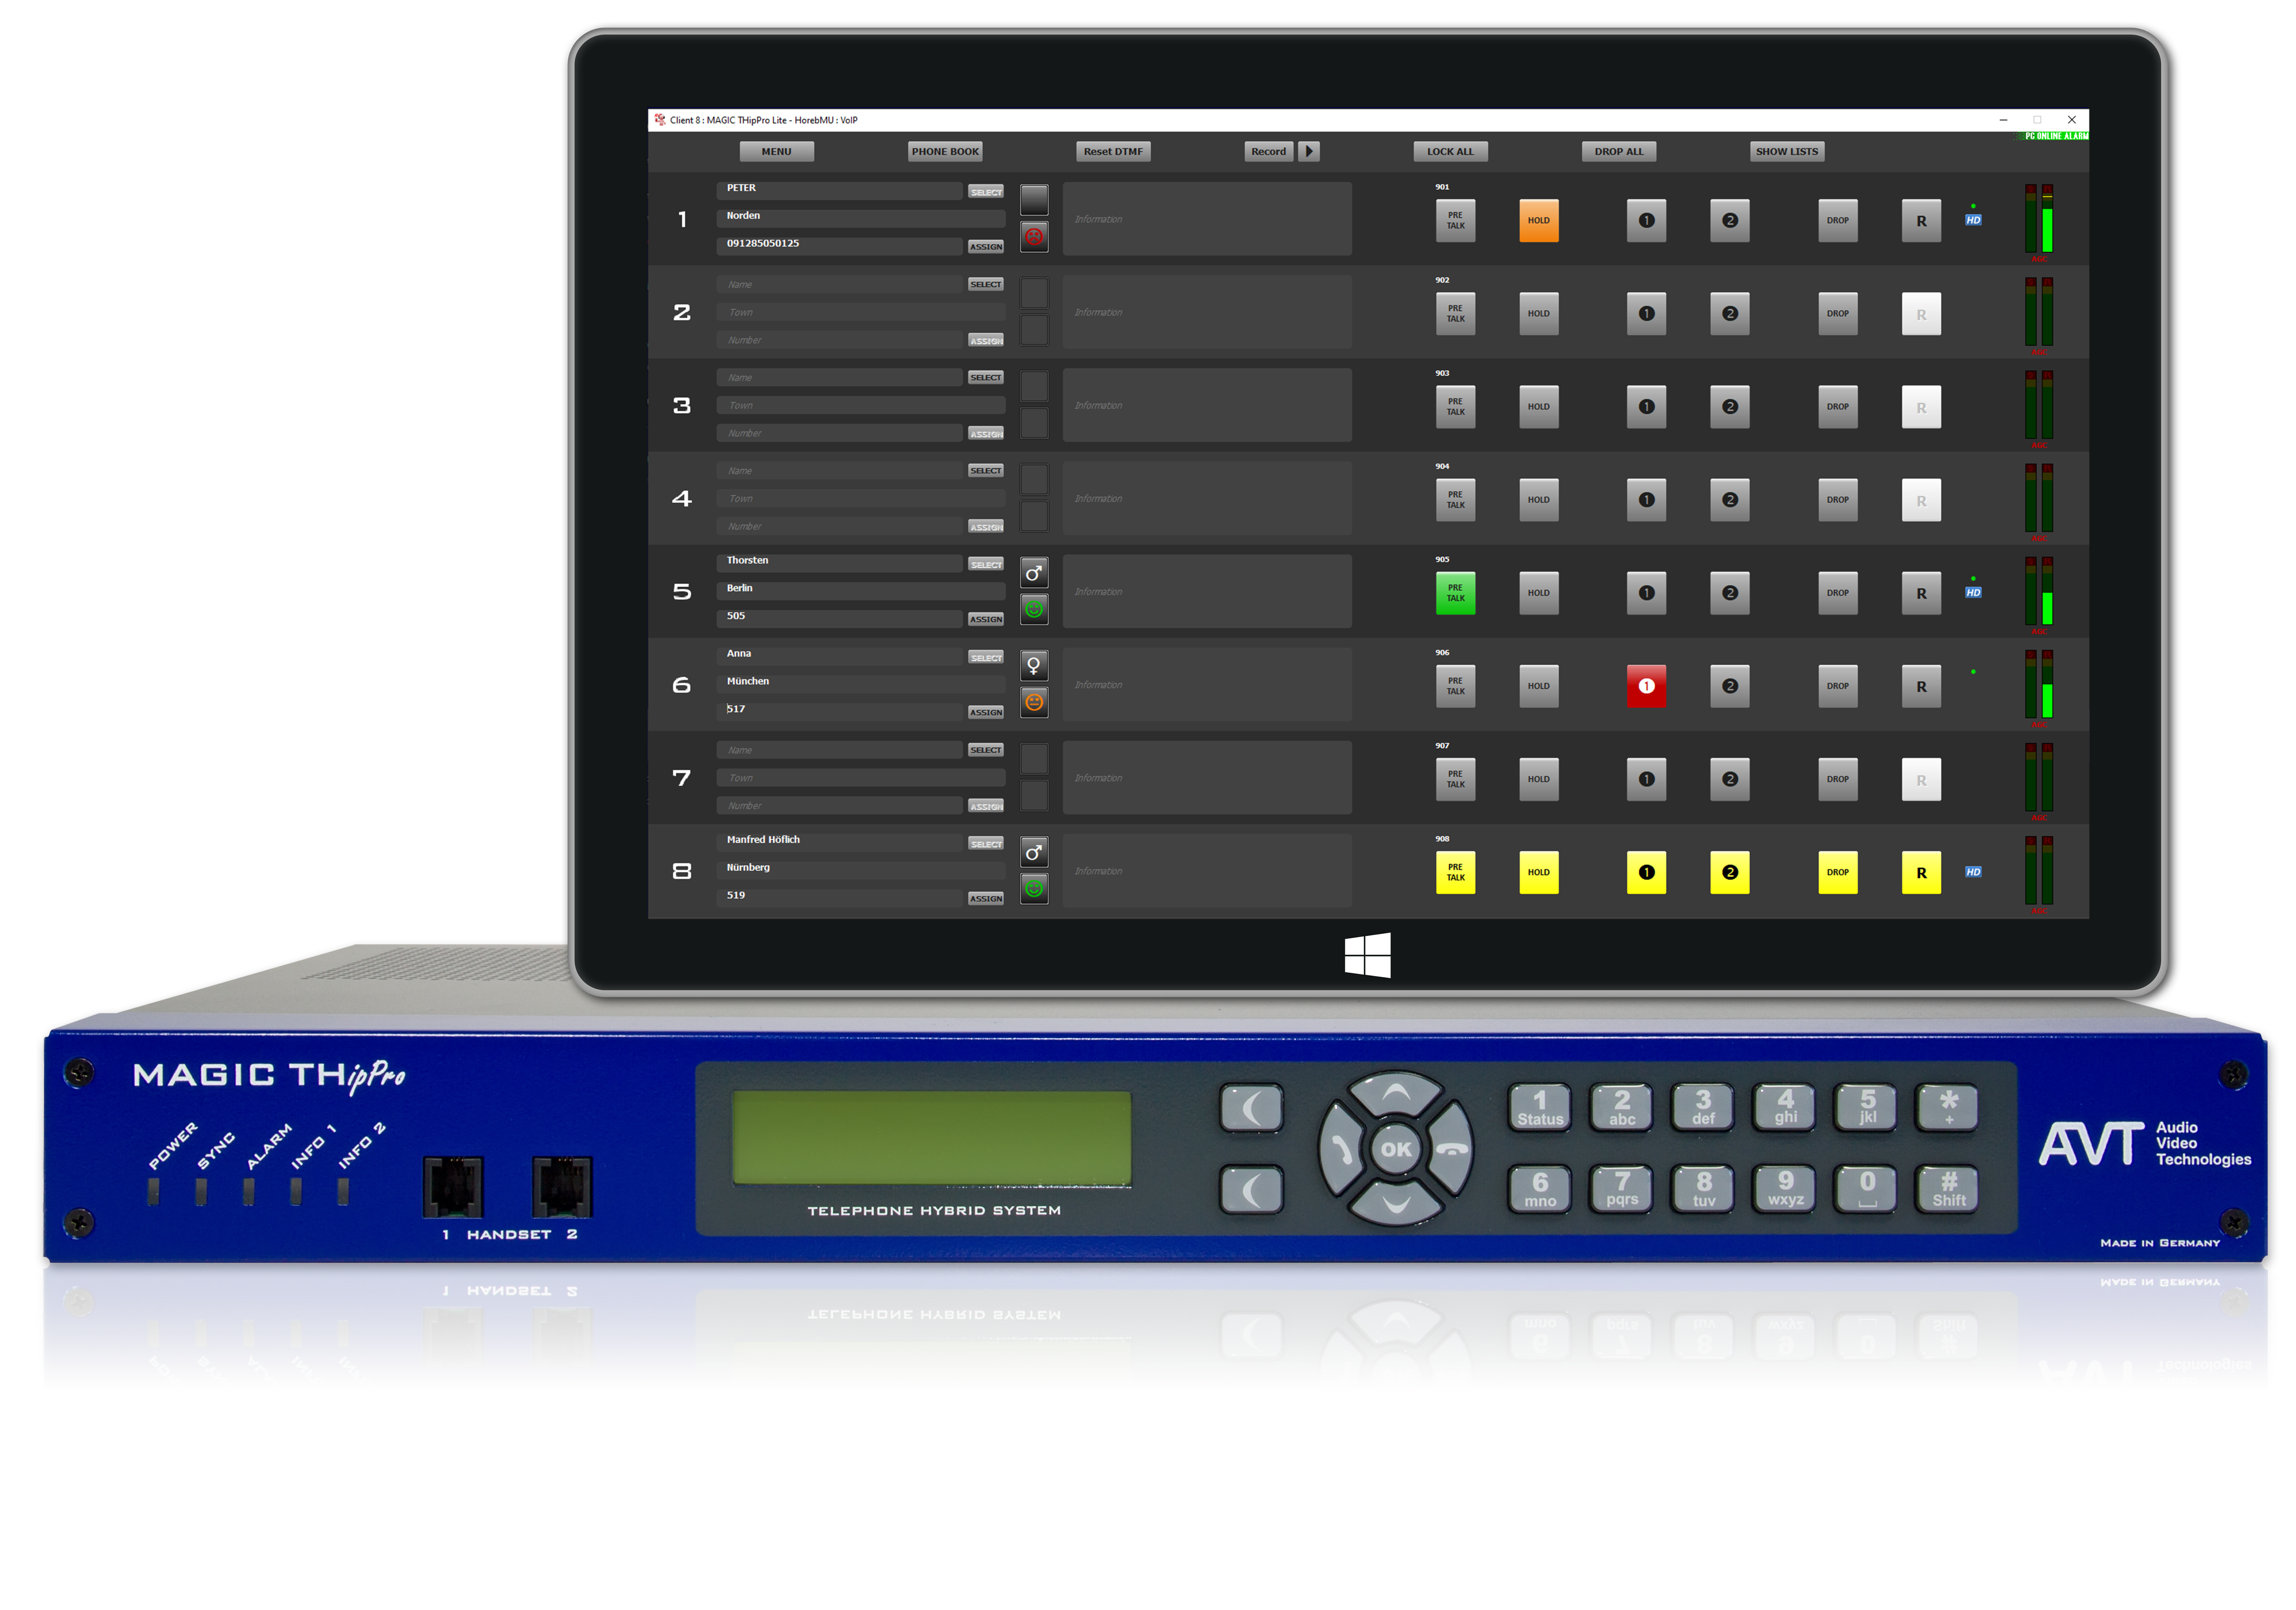The height and width of the screenshot is (1610, 2296).
Task: Click the male gender icon on line 5
Action: click(1033, 572)
